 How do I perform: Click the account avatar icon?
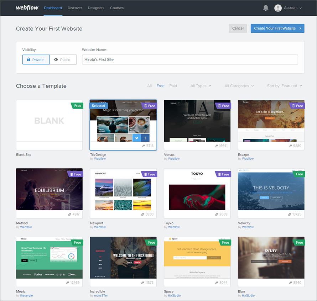tap(278, 8)
